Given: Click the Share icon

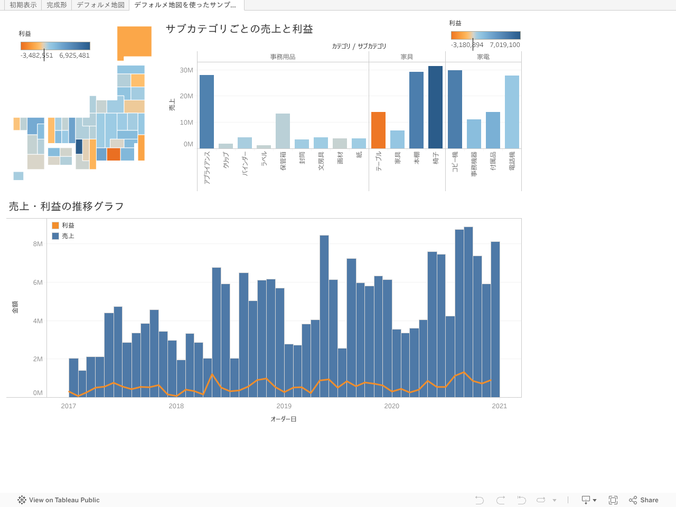Looking at the screenshot, I should [x=633, y=500].
